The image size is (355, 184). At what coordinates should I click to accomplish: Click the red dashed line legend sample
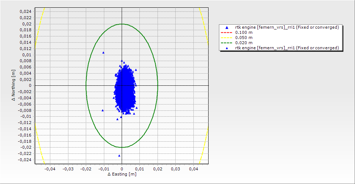tap(226, 32)
